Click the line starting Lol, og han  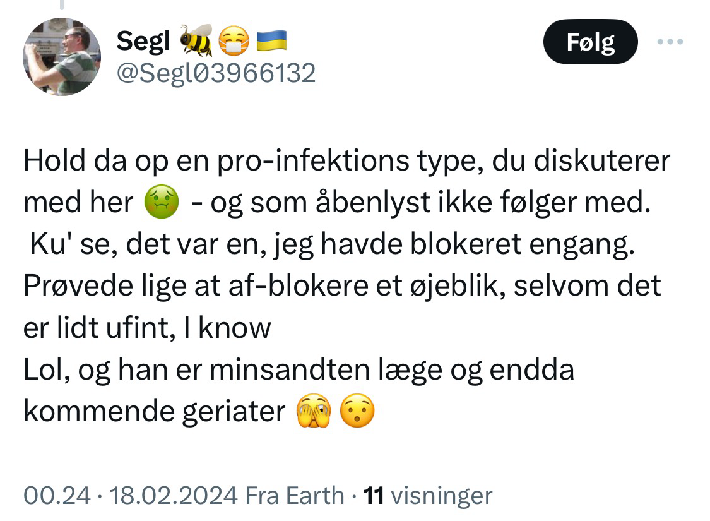(299, 370)
